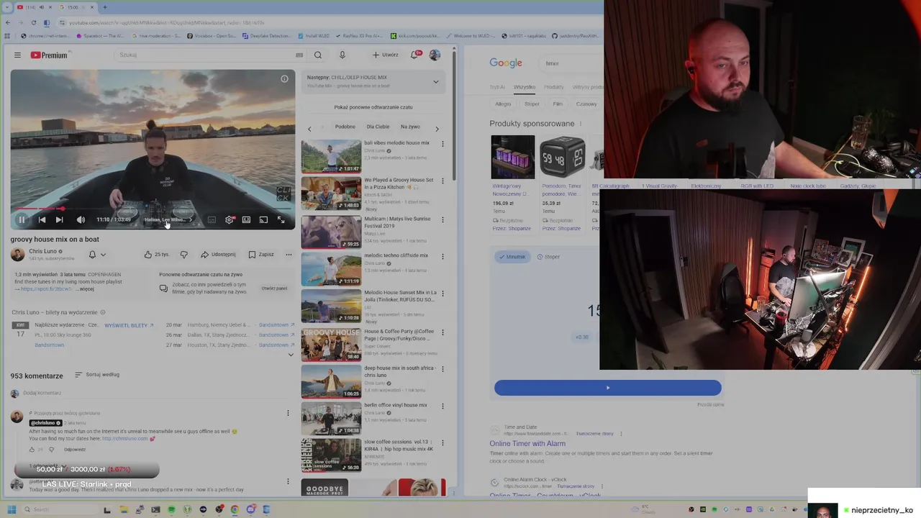Select the Minutnik timer tab

[512, 257]
